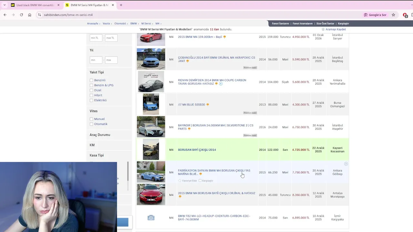Open Marina Blue M4 thumbnail

(x=151, y=172)
